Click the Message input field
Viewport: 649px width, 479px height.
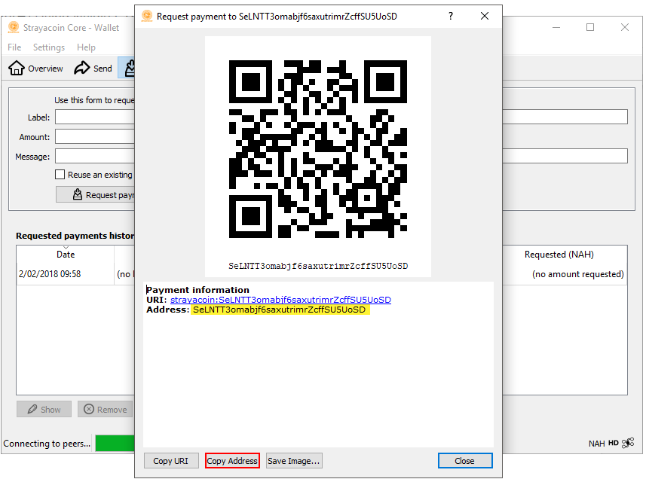pos(95,157)
